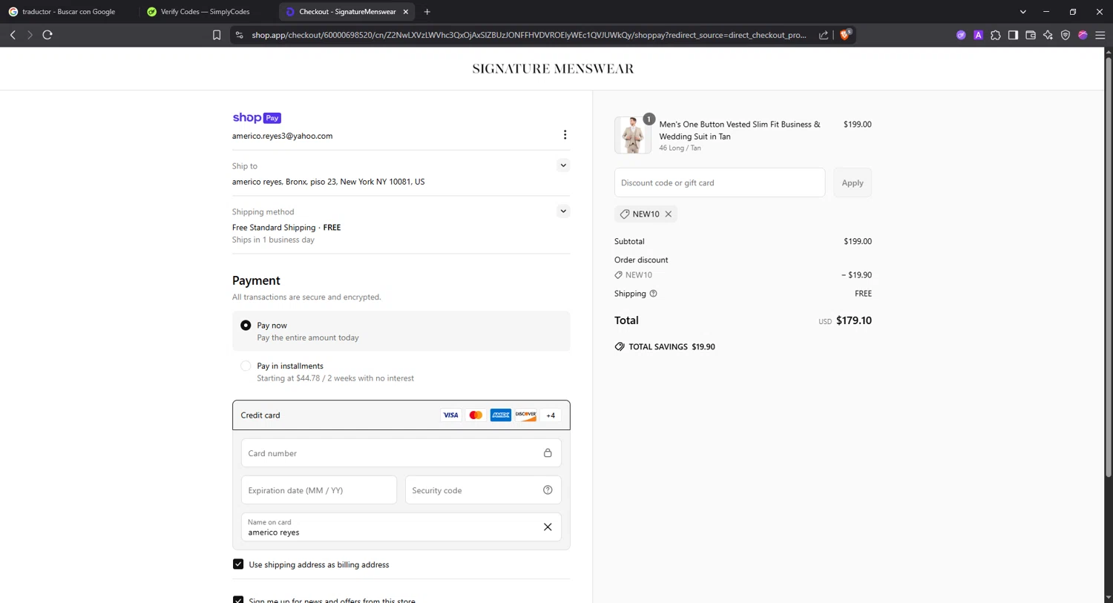Open site information icon in address bar
The width and height of the screenshot is (1113, 603).
[239, 35]
